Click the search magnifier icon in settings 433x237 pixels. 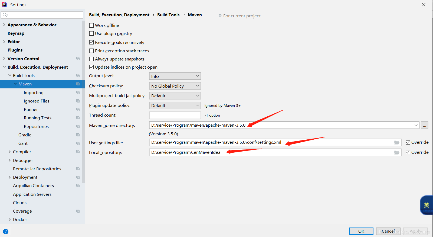tap(5, 15)
